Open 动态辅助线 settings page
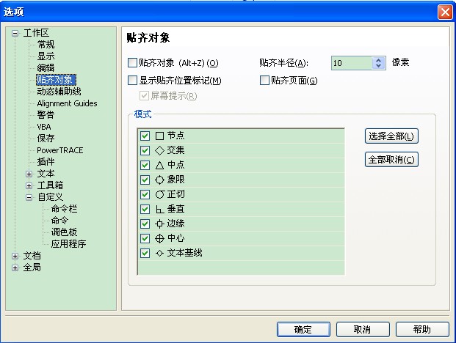The width and height of the screenshot is (456, 343). click(59, 92)
